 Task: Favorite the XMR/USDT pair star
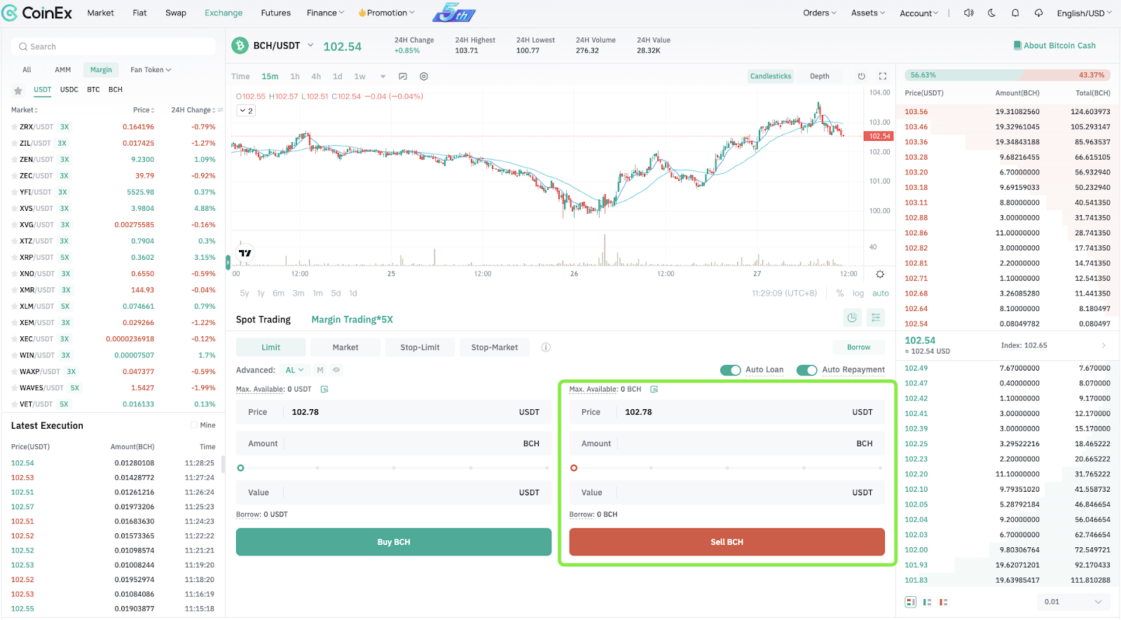pos(14,290)
